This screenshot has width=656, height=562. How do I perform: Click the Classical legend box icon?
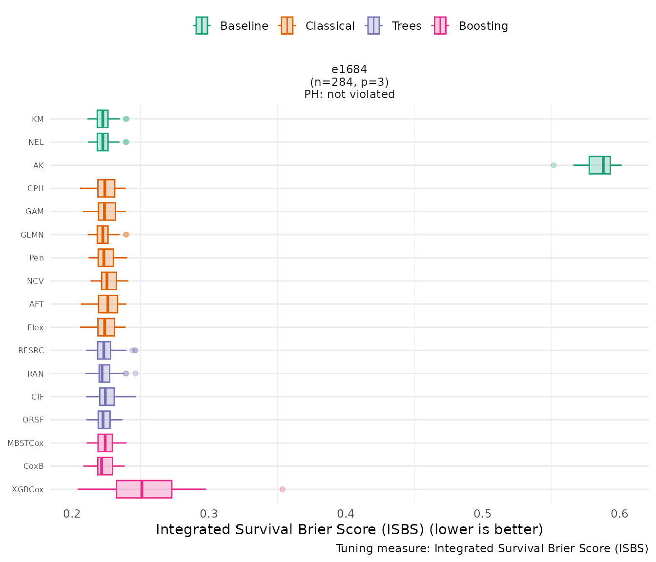pos(287,25)
